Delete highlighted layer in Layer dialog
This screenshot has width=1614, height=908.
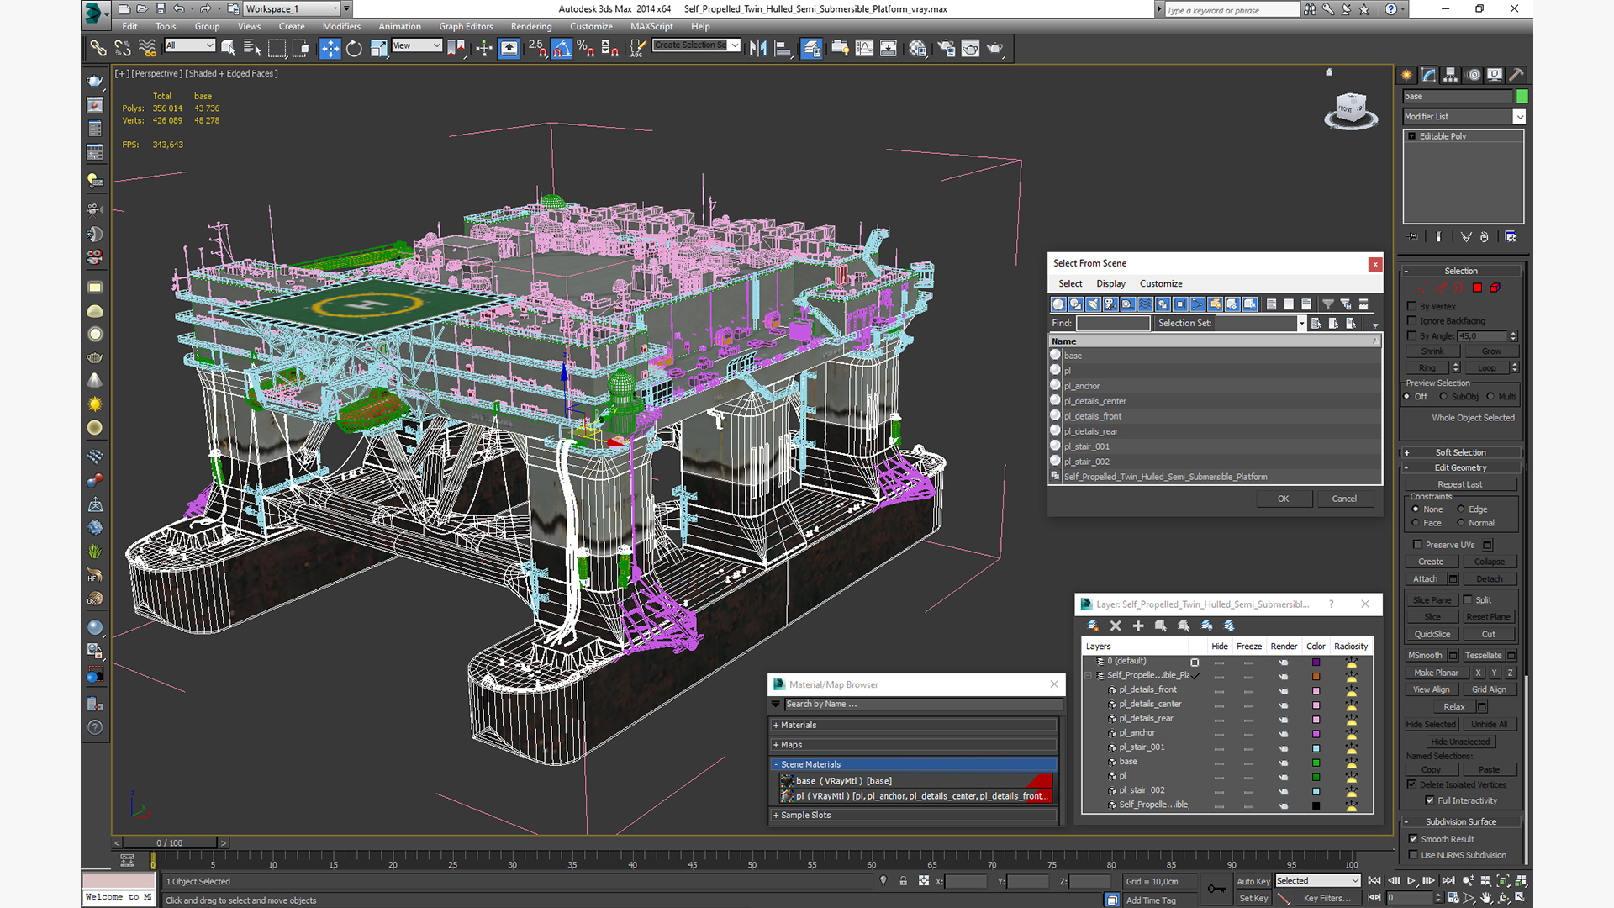click(1116, 626)
